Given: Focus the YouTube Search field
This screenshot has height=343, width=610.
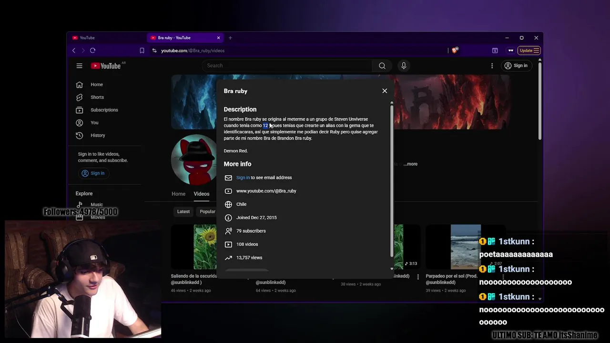Looking at the screenshot, I should point(287,66).
